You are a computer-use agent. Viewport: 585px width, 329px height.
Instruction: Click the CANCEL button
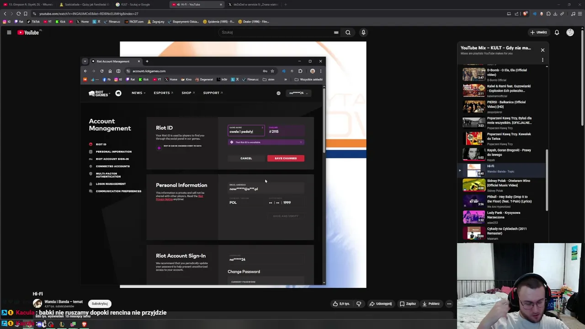246,158
